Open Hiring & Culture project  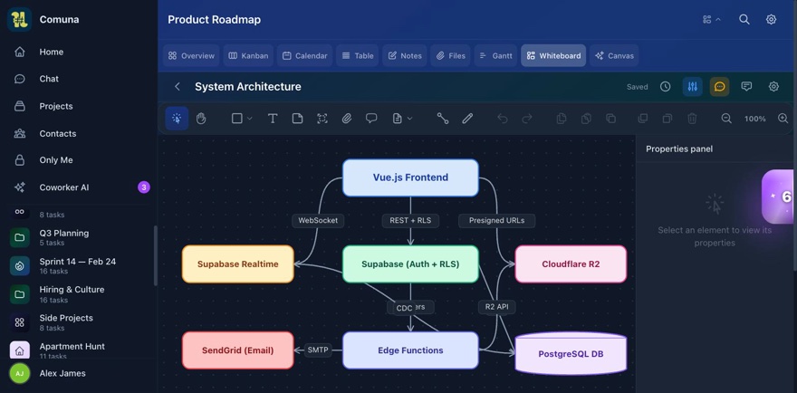(79, 294)
